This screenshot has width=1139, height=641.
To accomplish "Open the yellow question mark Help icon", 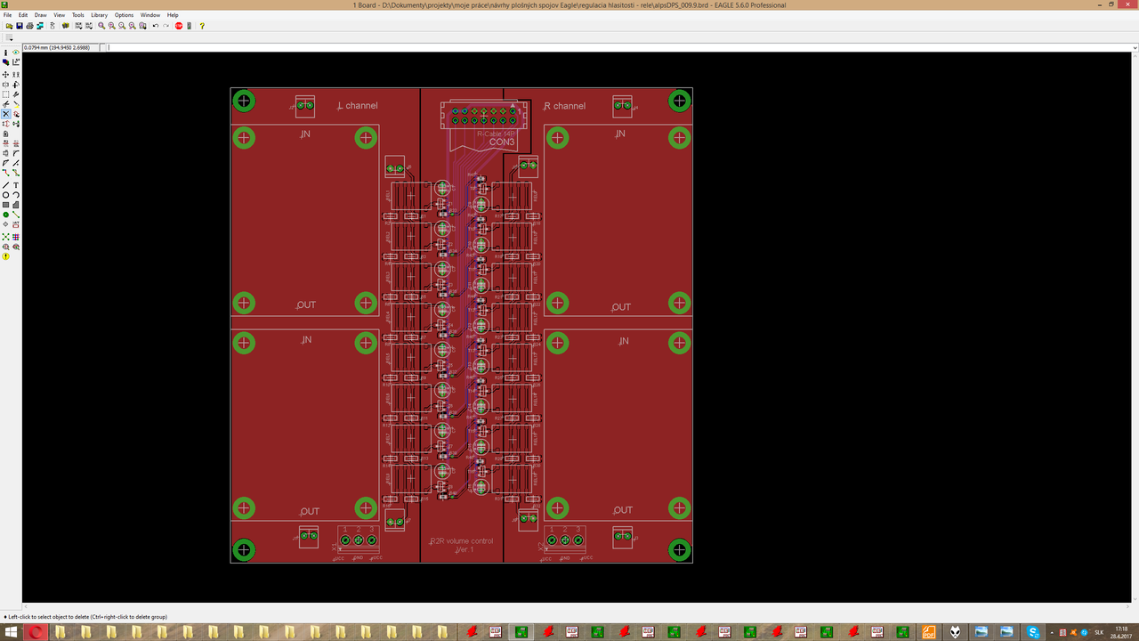I will point(202,26).
